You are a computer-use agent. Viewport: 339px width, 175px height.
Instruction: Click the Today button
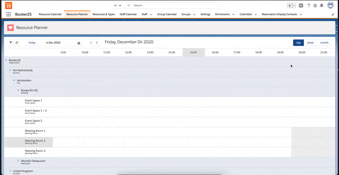(x=32, y=43)
